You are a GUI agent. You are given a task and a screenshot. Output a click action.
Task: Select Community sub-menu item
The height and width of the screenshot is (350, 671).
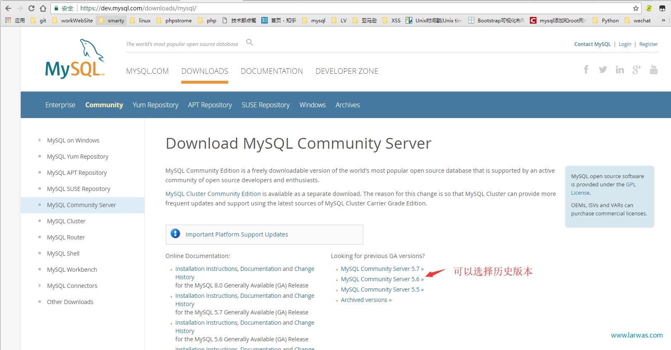(x=104, y=105)
